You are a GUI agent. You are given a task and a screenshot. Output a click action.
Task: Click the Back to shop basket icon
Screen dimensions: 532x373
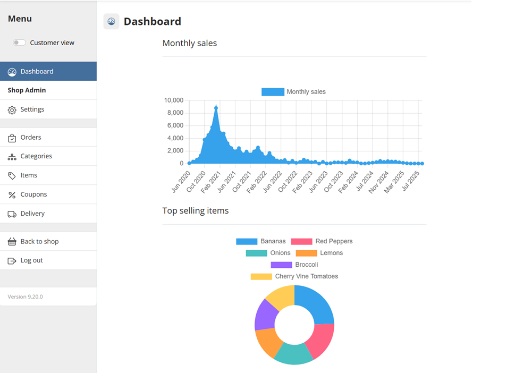click(12, 242)
